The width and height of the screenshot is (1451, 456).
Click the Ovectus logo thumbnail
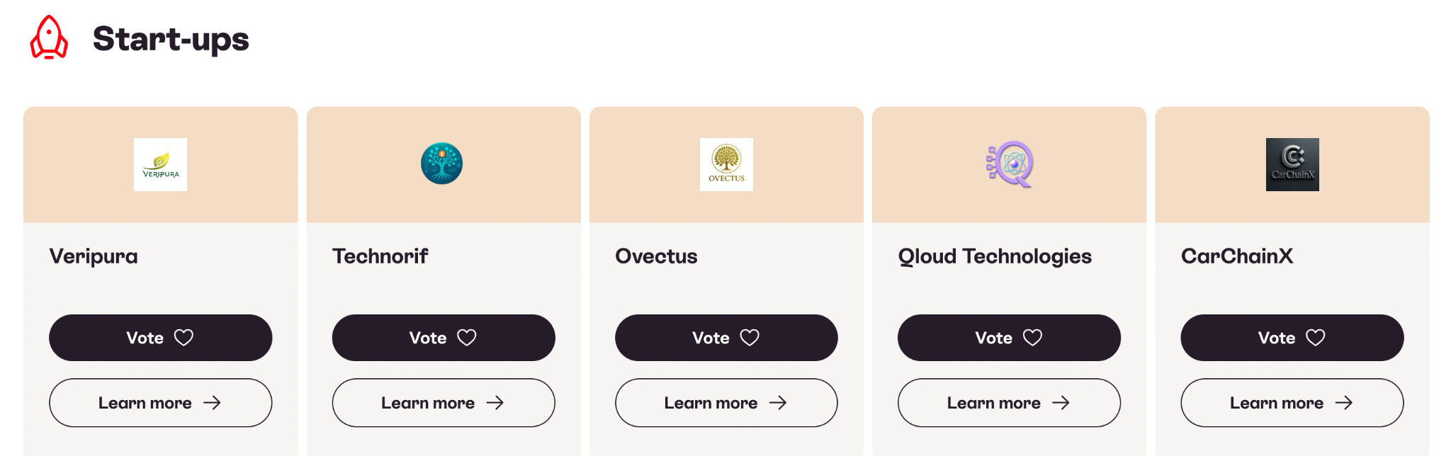click(x=726, y=164)
